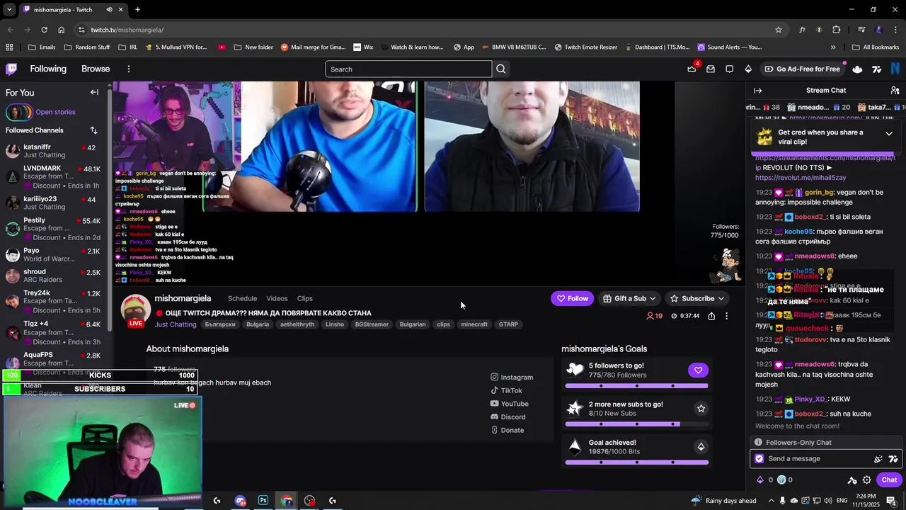Click the celebration party popper icon in chat input
The height and width of the screenshot is (510, 906).
click(878, 459)
